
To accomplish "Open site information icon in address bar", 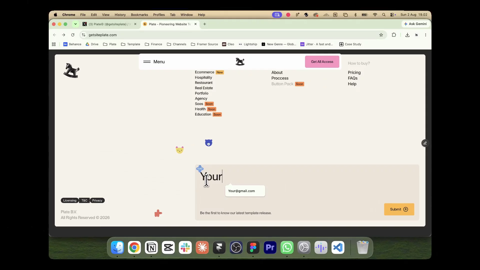I will (x=84, y=35).
